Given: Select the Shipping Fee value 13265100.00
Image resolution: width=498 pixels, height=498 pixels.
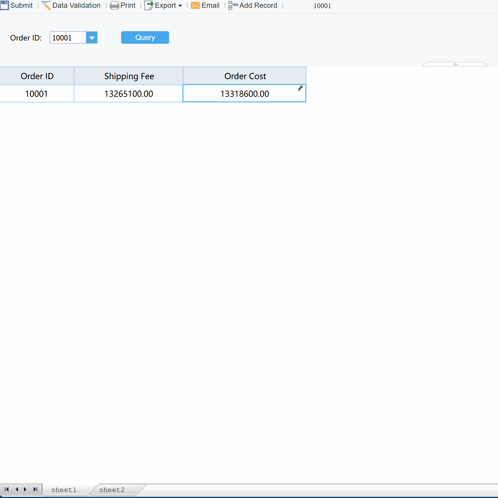Looking at the screenshot, I should [x=128, y=93].
